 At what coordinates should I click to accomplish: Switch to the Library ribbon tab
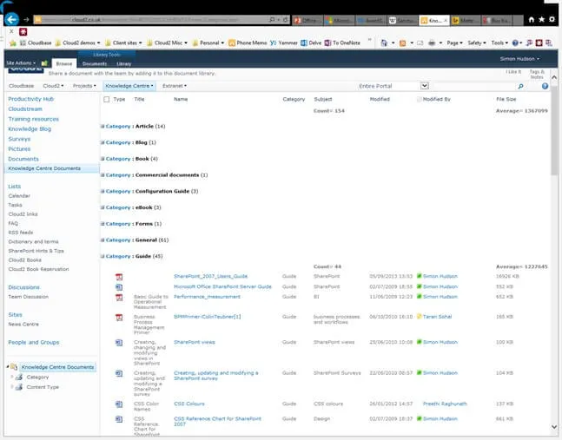click(x=123, y=63)
